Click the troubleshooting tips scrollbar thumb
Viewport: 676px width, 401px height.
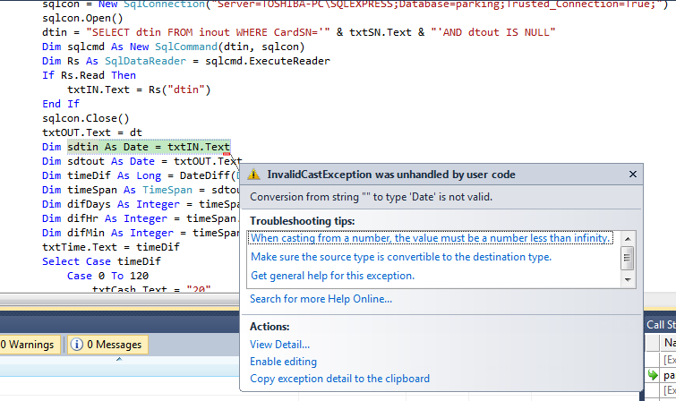628,258
